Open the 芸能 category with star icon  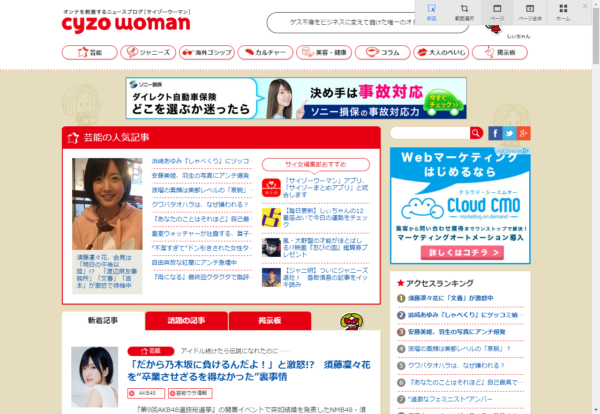[90, 52]
